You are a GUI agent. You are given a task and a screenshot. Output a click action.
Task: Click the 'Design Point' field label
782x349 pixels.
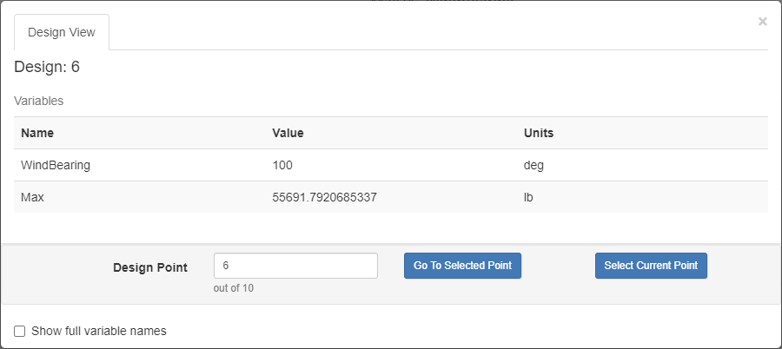(149, 267)
